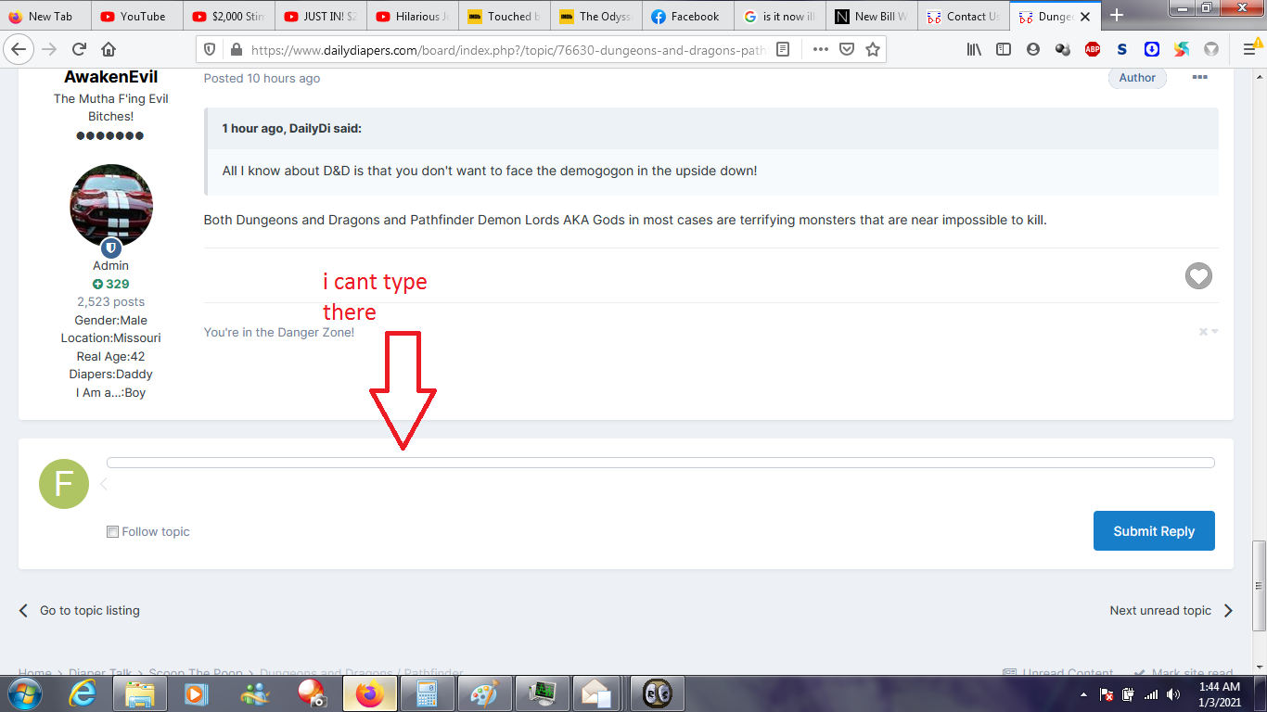Like AwakenEvil's post with the heart
Image resolution: width=1267 pixels, height=712 pixels.
pyautogui.click(x=1198, y=275)
